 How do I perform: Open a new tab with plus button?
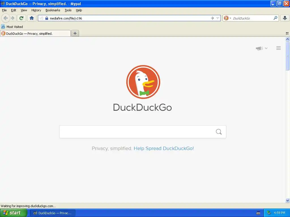pos(75,33)
